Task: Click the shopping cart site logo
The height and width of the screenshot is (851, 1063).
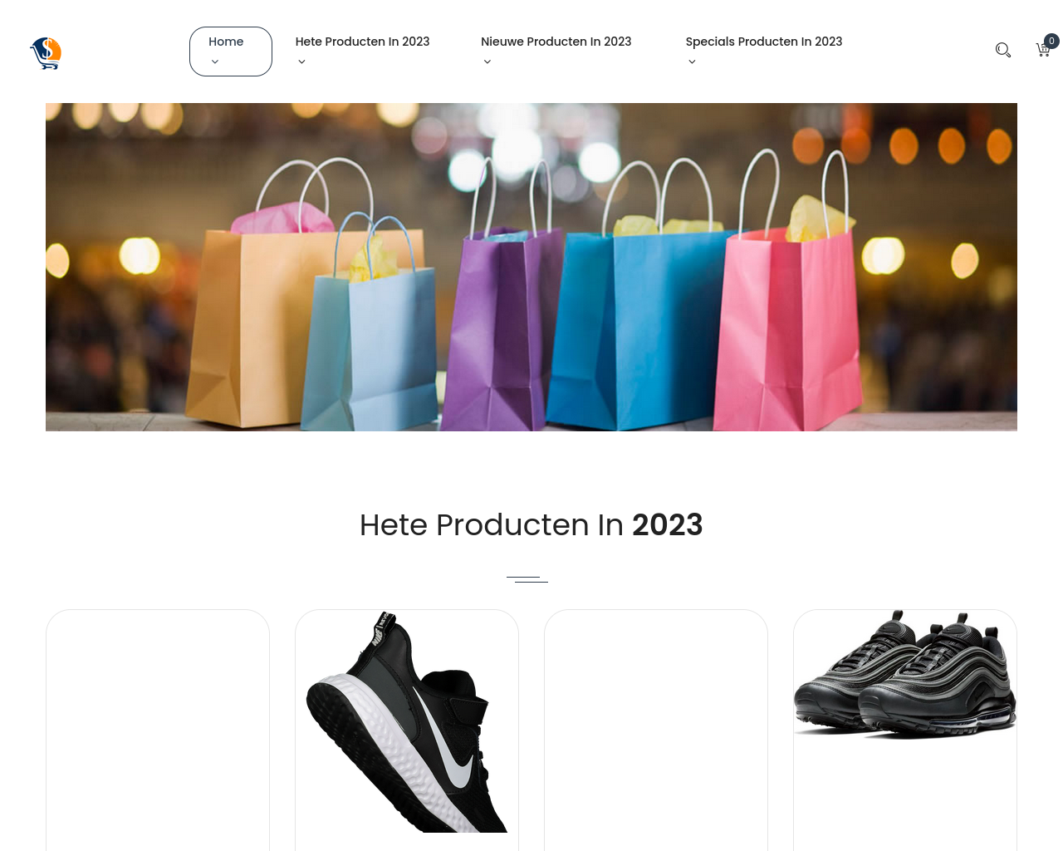Action: pyautogui.click(x=46, y=53)
